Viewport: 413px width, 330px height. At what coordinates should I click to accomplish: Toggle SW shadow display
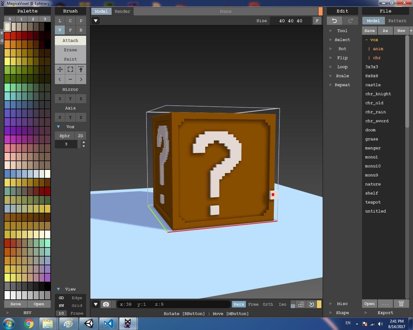pos(61,306)
